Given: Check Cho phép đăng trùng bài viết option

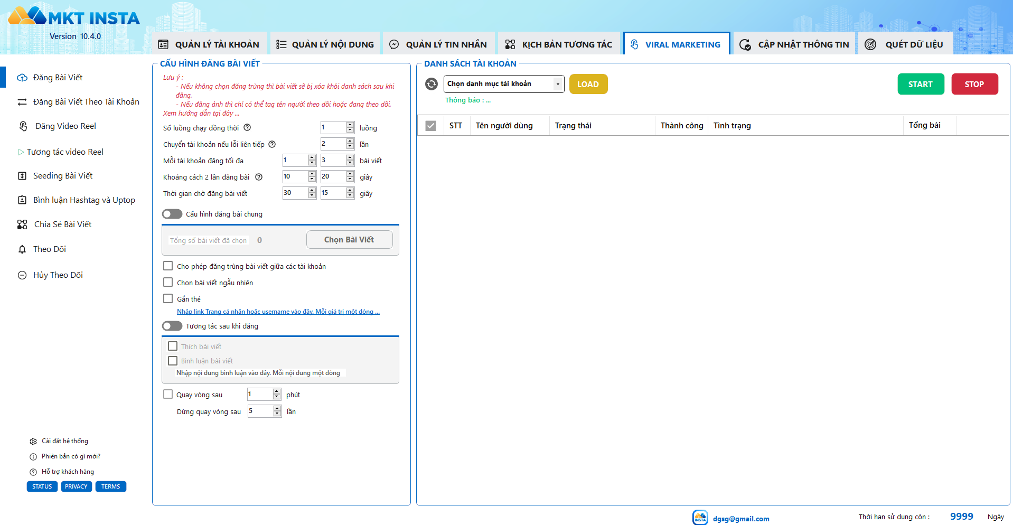Looking at the screenshot, I should (168, 266).
